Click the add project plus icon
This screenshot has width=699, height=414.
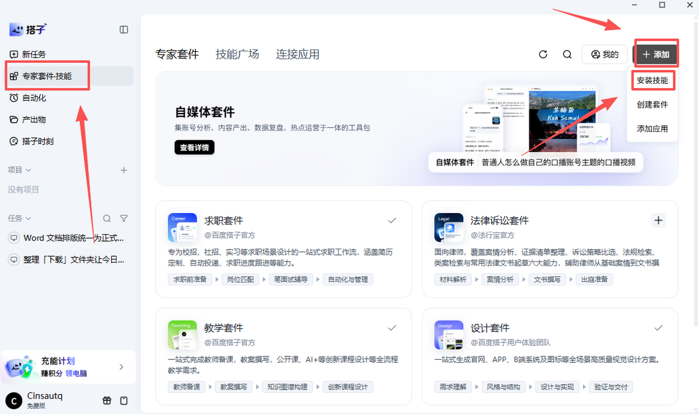tap(123, 170)
